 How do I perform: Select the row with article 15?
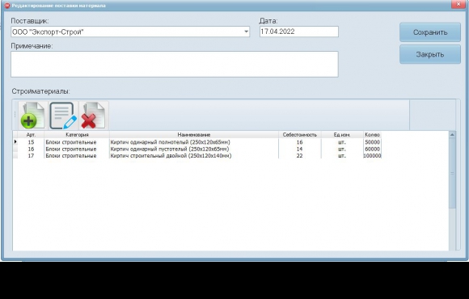coord(197,142)
